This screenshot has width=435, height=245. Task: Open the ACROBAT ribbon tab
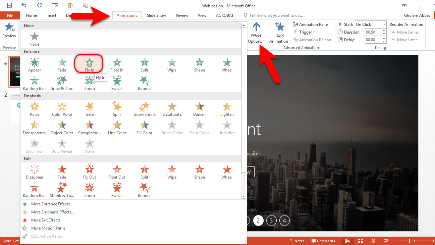225,15
